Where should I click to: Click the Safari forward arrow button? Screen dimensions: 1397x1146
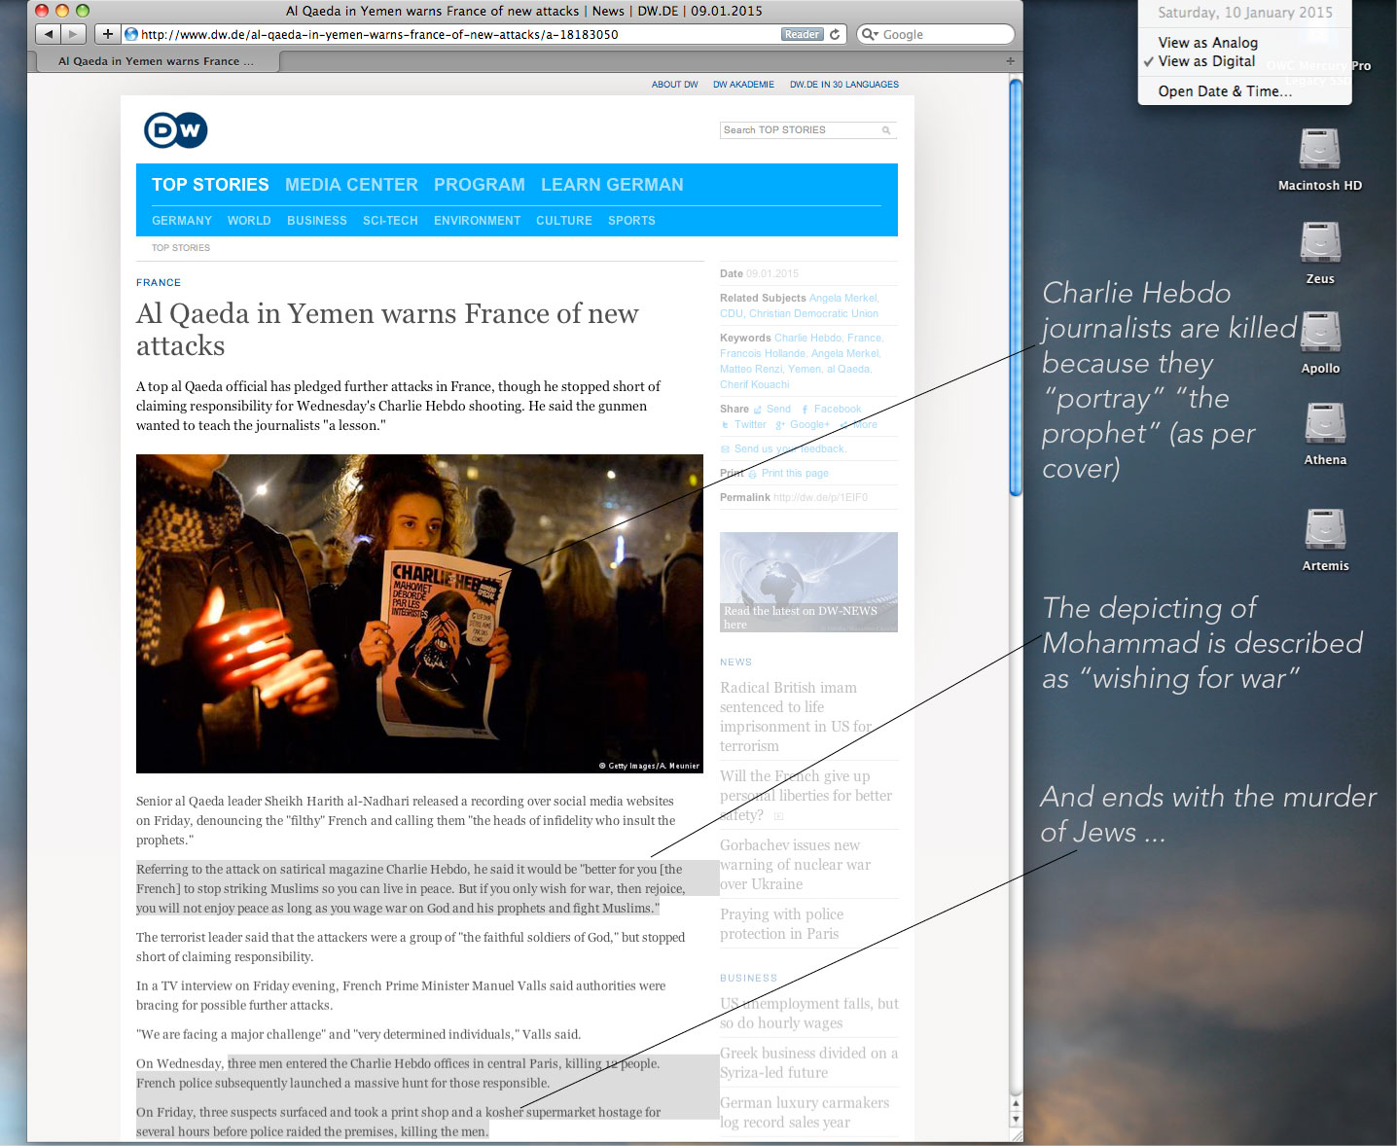tap(72, 34)
